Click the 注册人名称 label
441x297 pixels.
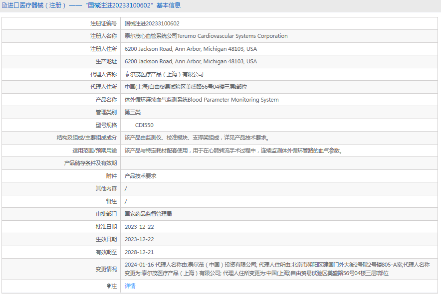point(103,36)
